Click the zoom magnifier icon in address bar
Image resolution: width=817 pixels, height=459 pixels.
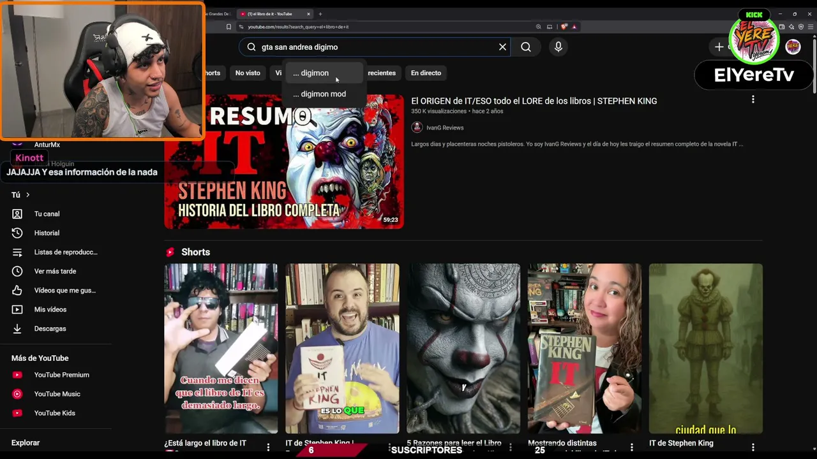539,27
